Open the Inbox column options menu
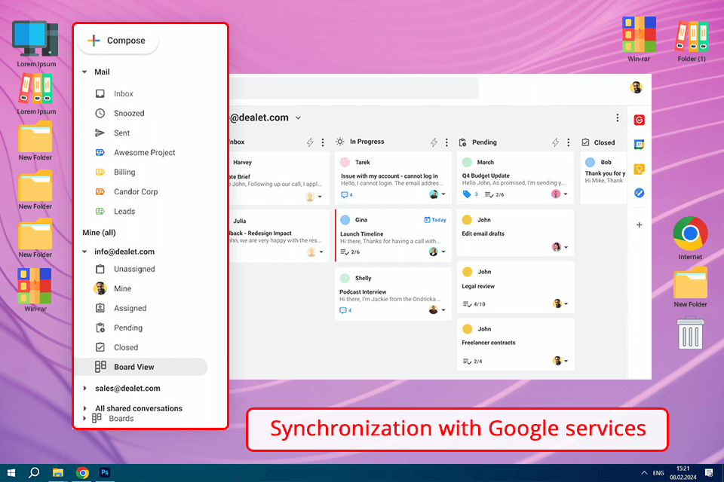 pyautogui.click(x=323, y=142)
